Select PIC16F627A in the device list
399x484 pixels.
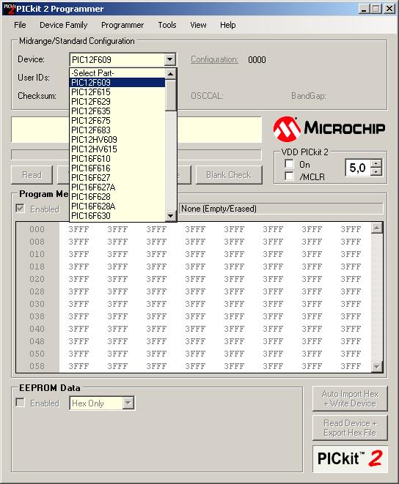point(117,187)
